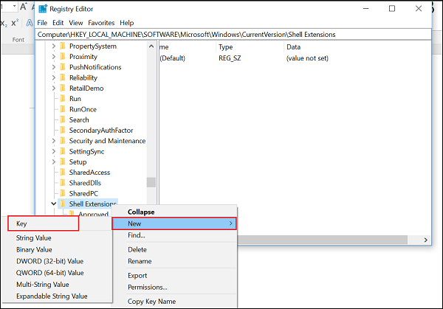
Task: Select the SharedAccess key
Action: pyautogui.click(x=89, y=173)
